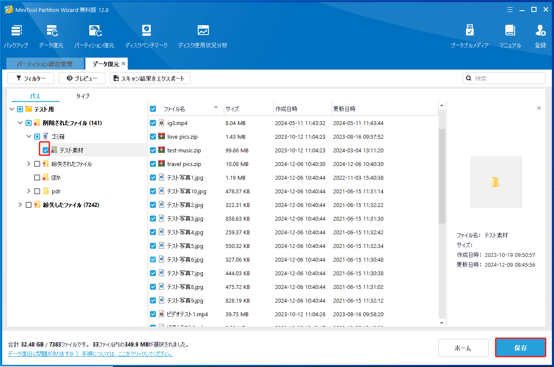Click the test-music.zip archive icon
554x367 pixels.
click(161, 150)
